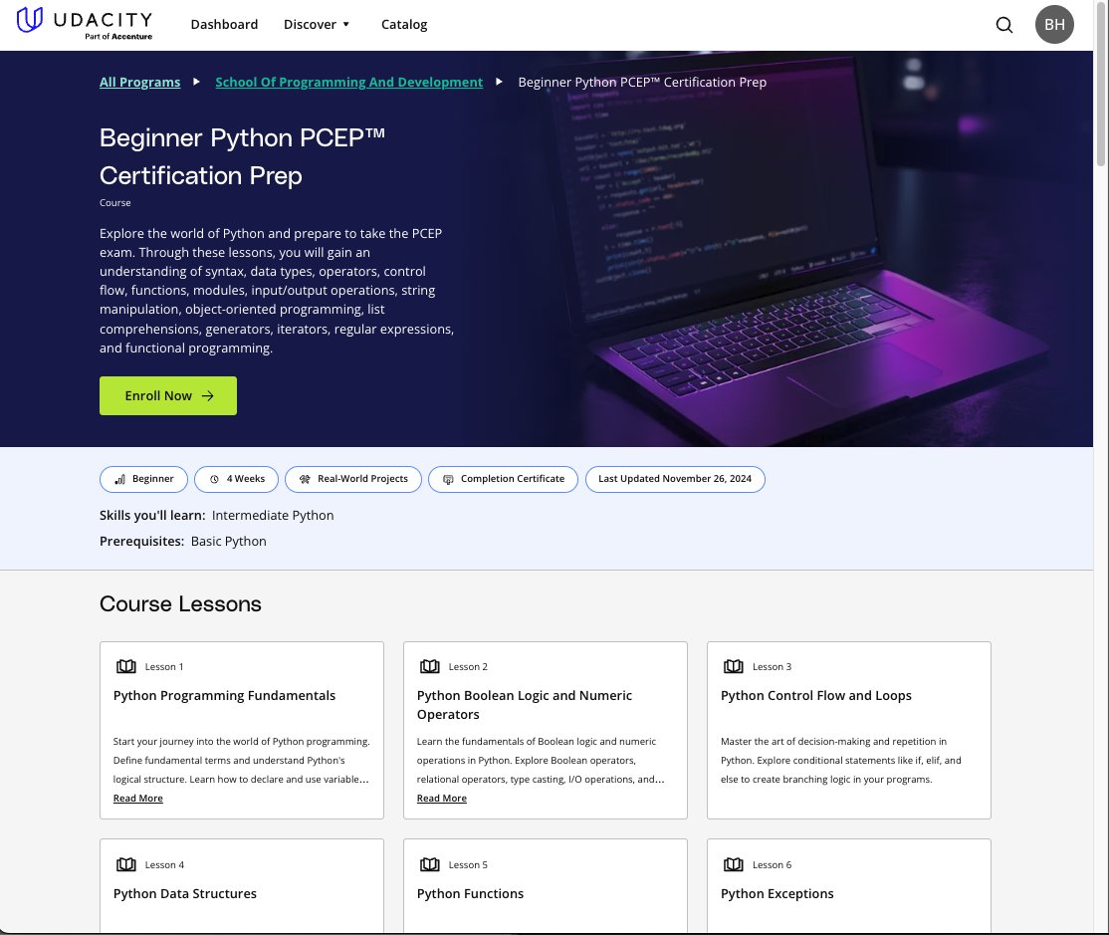The height and width of the screenshot is (935, 1109).
Task: Click the Lesson 4 book icon
Action: pyautogui.click(x=125, y=864)
